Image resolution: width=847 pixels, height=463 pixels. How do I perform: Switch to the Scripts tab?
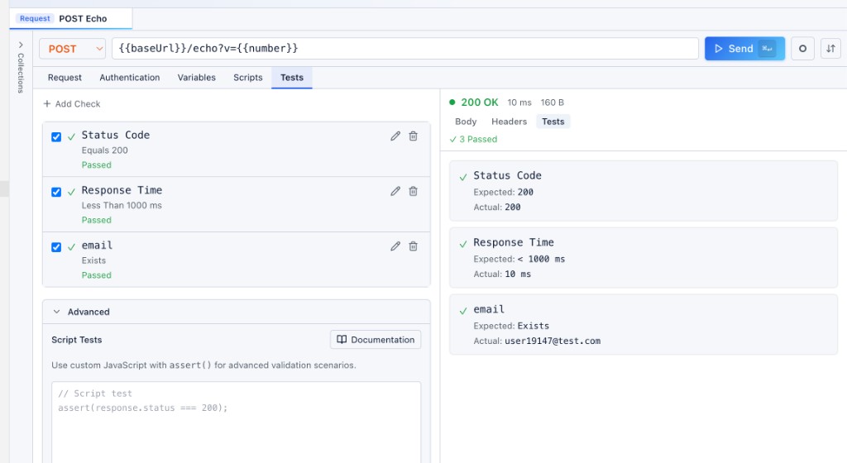point(248,78)
